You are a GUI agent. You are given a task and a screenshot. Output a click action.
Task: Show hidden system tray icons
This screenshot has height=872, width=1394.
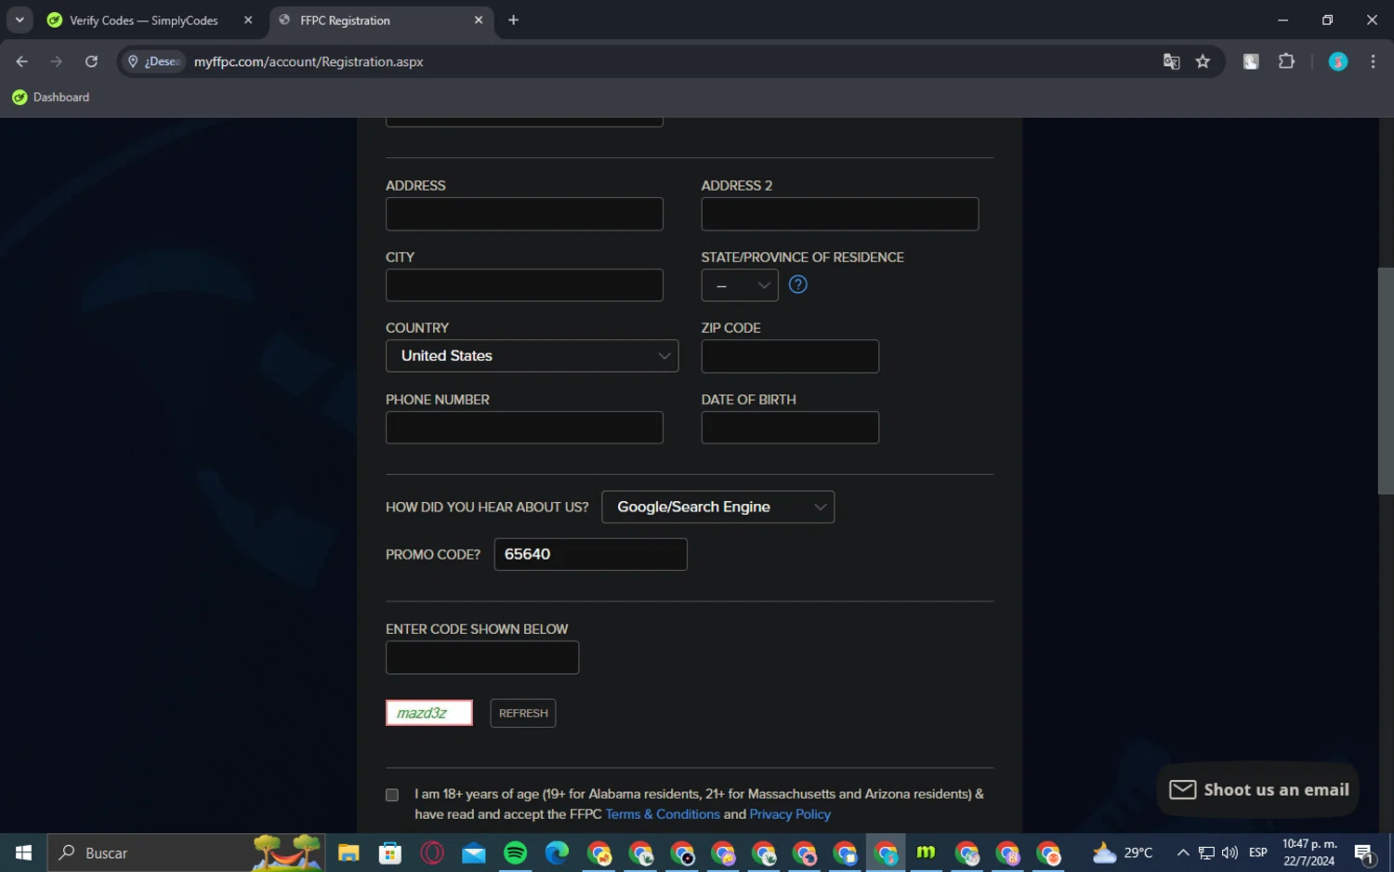click(x=1182, y=852)
